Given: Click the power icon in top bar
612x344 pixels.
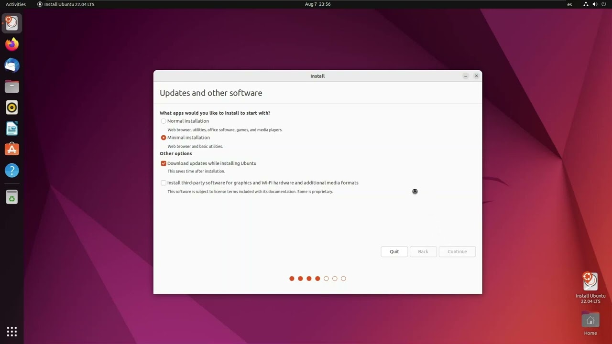Looking at the screenshot, I should click(x=604, y=4).
